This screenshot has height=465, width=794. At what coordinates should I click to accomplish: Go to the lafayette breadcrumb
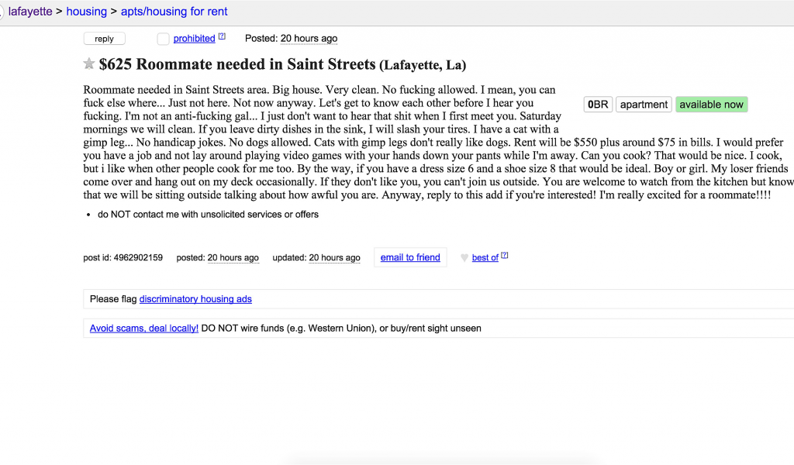(x=30, y=12)
